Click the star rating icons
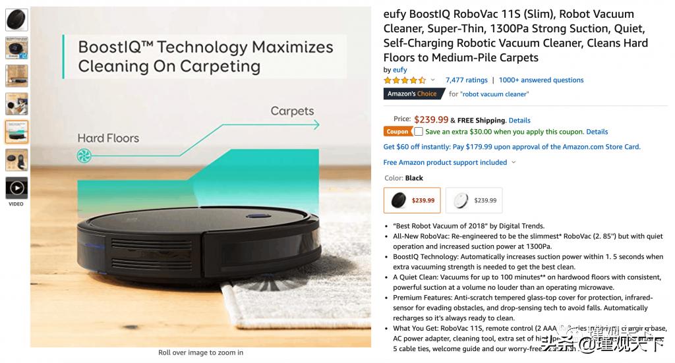 405,80
